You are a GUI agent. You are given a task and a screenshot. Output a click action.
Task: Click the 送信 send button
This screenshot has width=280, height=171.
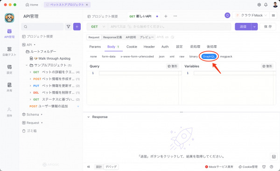click(x=243, y=27)
